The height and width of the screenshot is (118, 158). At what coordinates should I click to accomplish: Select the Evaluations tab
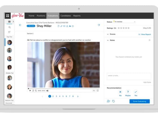tap(53, 16)
